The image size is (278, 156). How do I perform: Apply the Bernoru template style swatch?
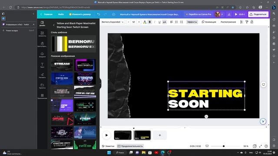click(x=73, y=44)
